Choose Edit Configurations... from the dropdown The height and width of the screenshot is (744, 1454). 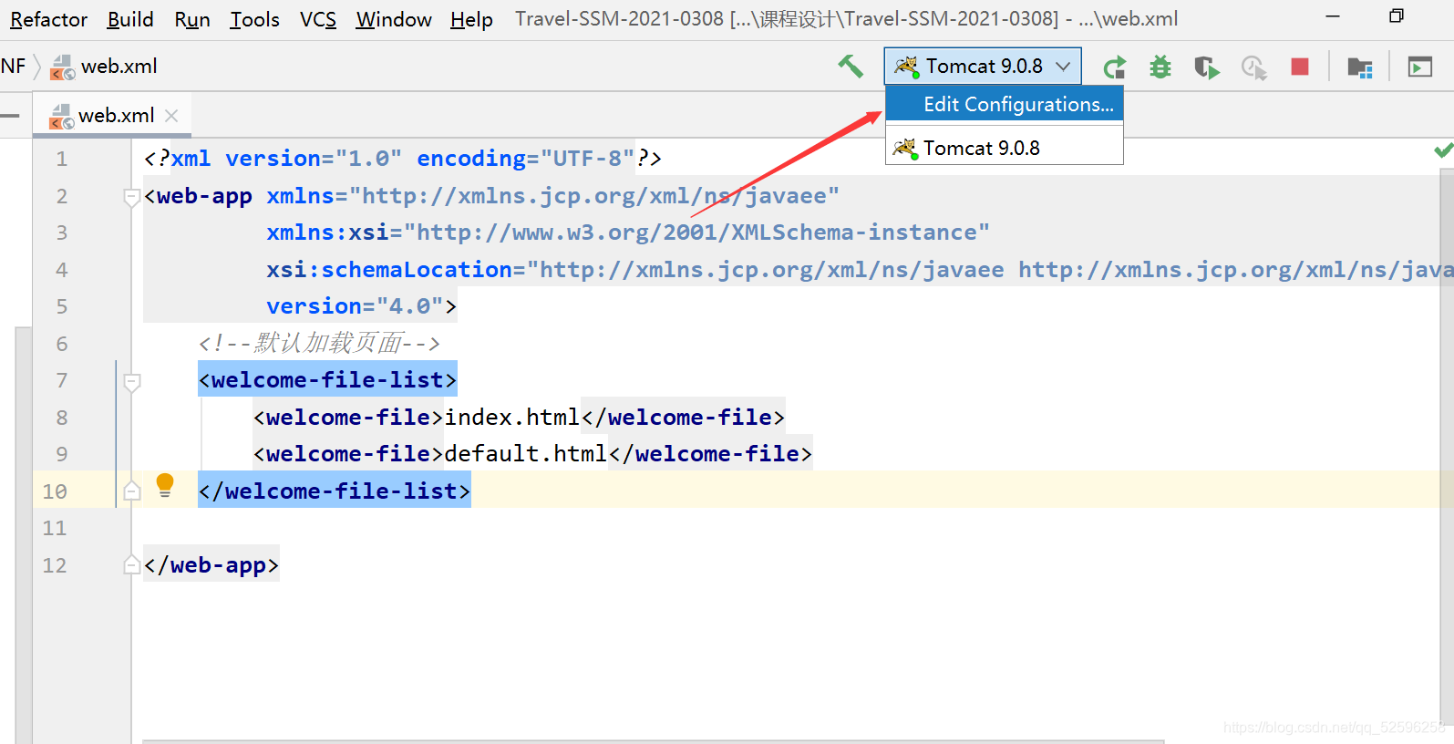pyautogui.click(x=1005, y=104)
